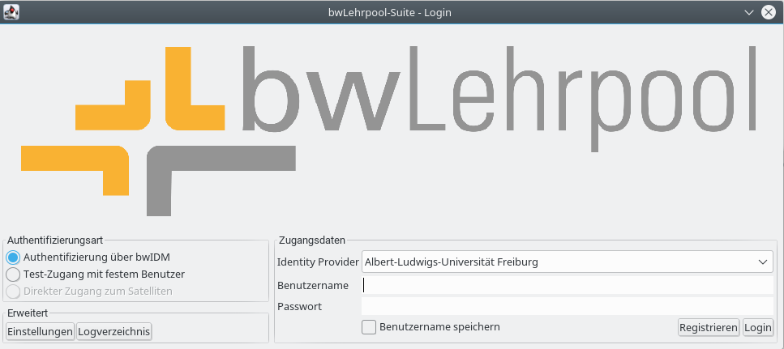Click the grey bwLehrpool logo text
Viewport: 784px width, 349px height.
pos(499,93)
